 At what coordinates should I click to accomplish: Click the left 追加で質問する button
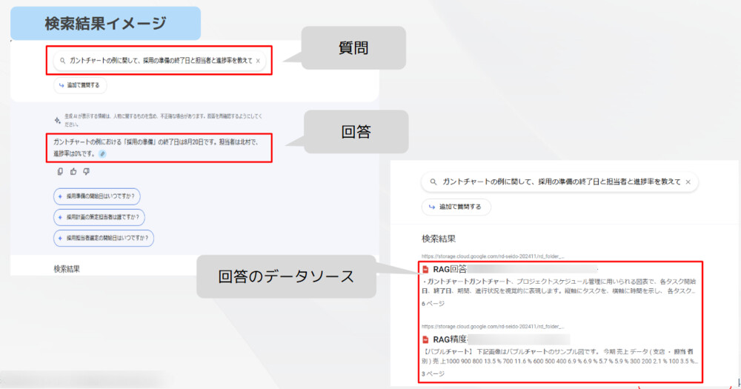[80, 85]
